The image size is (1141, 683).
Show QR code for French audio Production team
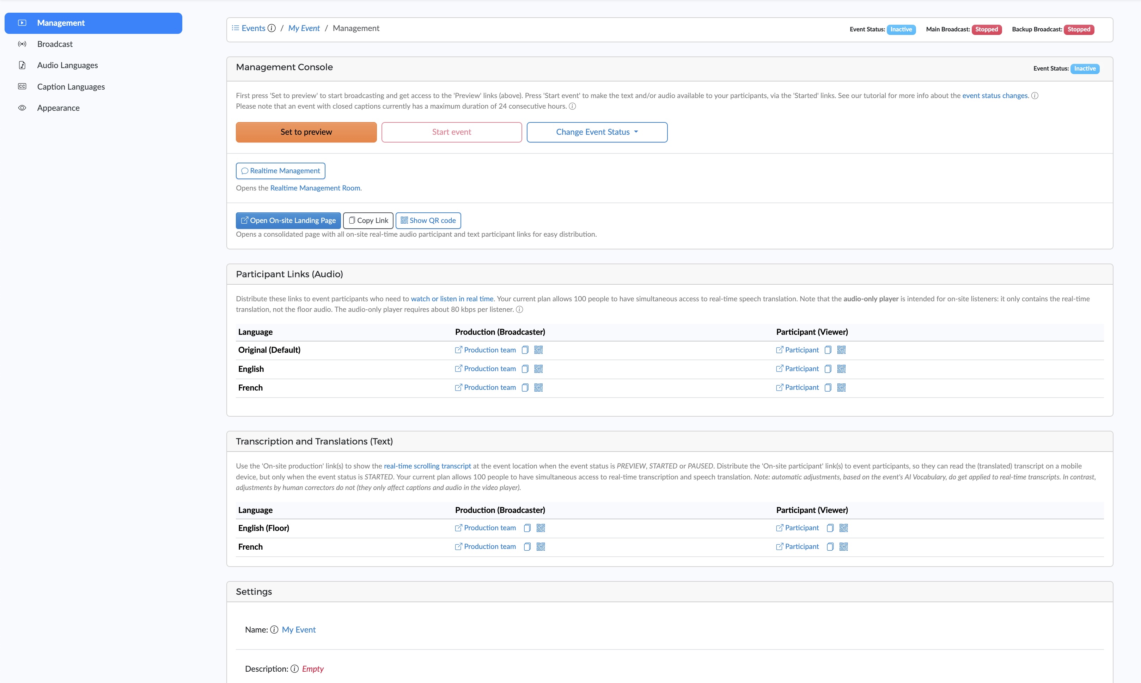click(538, 387)
